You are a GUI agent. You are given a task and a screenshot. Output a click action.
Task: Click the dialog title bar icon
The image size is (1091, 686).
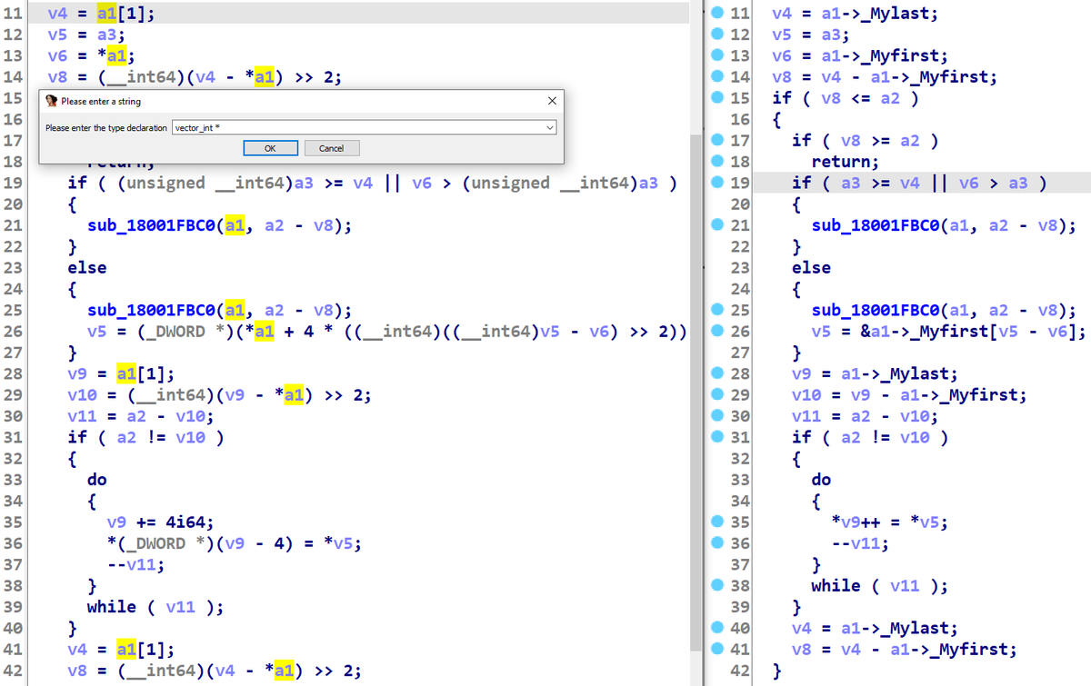[51, 101]
